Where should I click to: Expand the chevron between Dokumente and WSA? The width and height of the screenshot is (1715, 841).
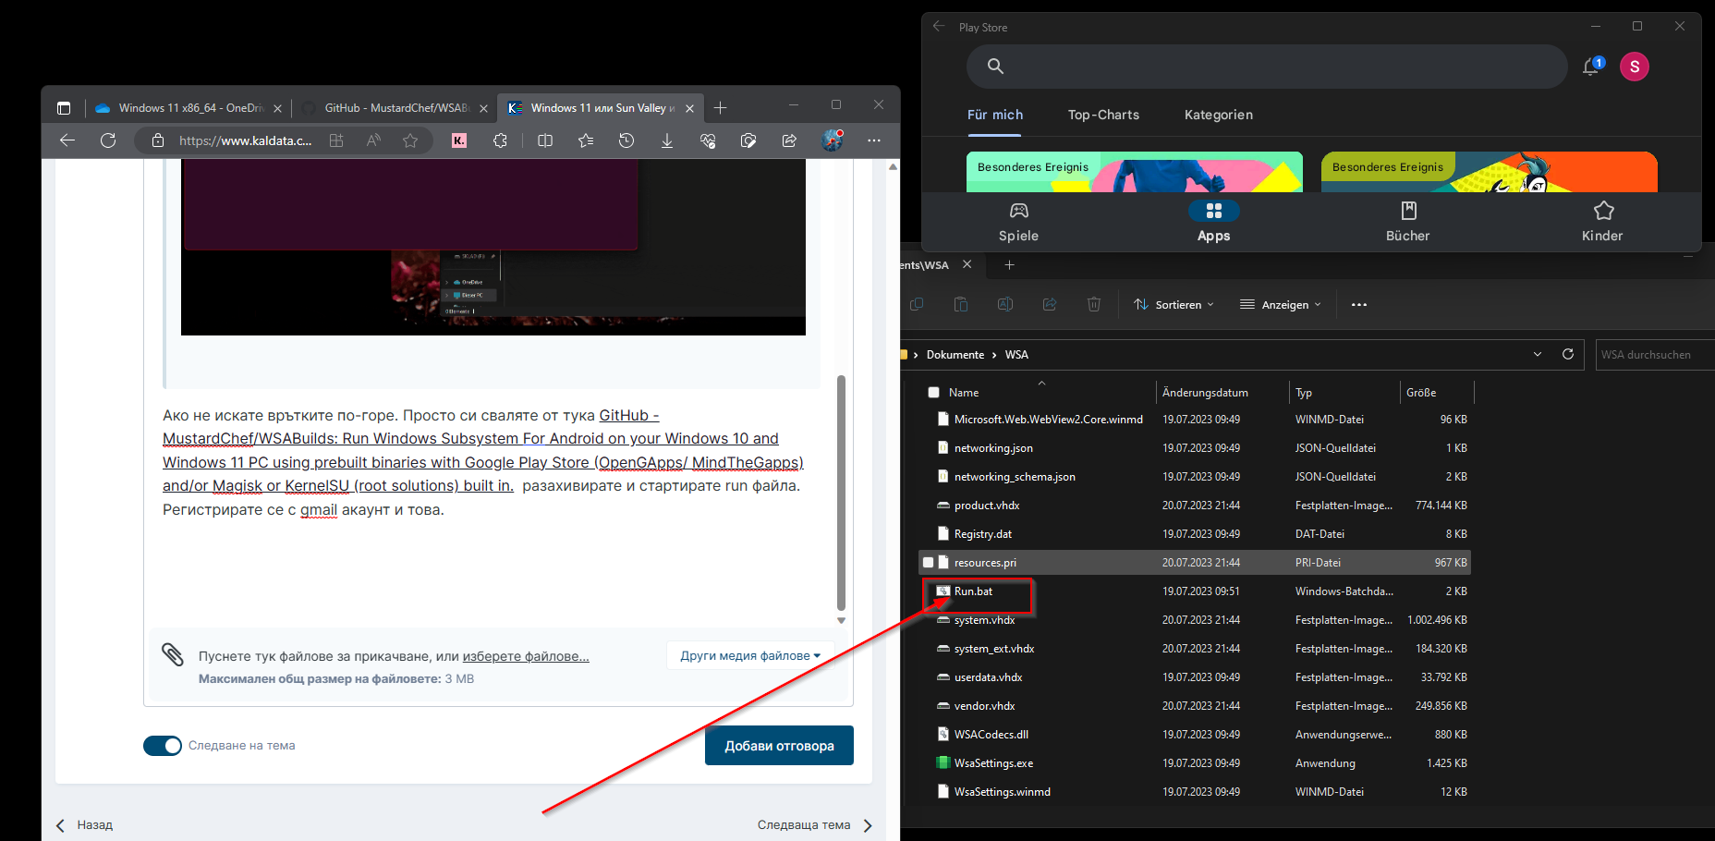coord(995,355)
